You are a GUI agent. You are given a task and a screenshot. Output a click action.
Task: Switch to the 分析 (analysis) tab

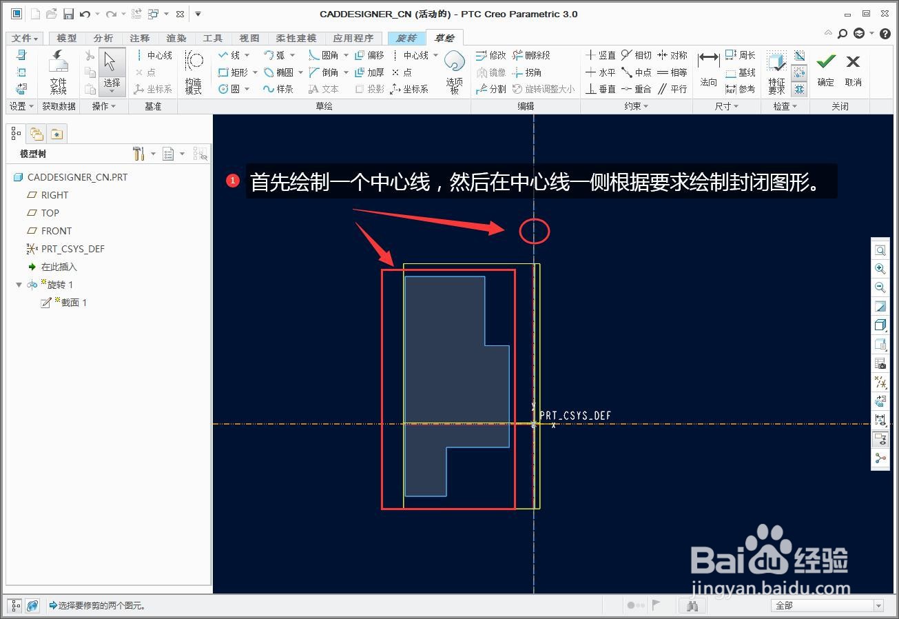click(x=103, y=39)
